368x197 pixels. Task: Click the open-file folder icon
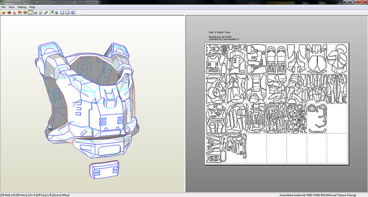pos(4,12)
